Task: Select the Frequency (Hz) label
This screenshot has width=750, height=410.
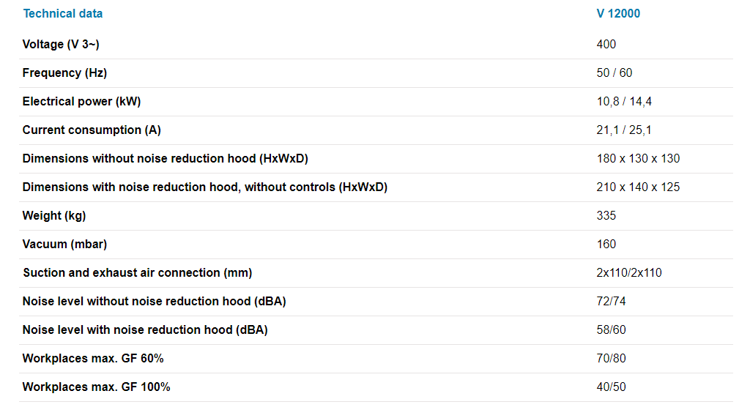Action: (x=64, y=72)
